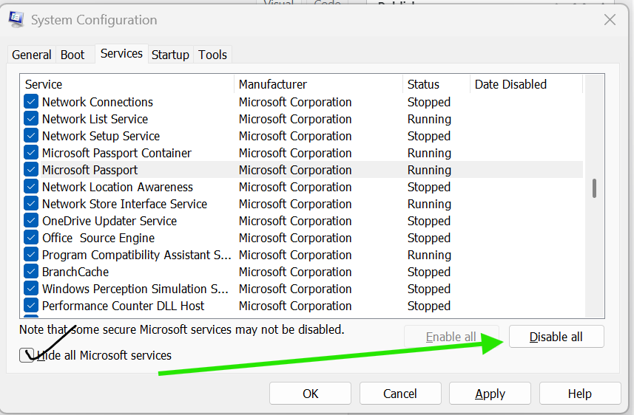634x415 pixels.
Task: Click the System Configuration title bar icon
Action: tap(16, 19)
